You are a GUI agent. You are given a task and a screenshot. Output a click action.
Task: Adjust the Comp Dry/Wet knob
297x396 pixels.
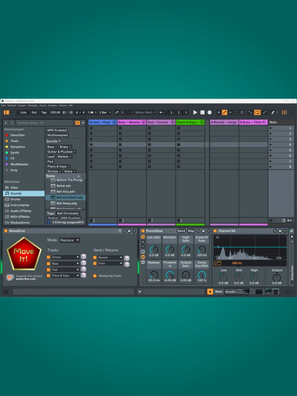(x=202, y=275)
